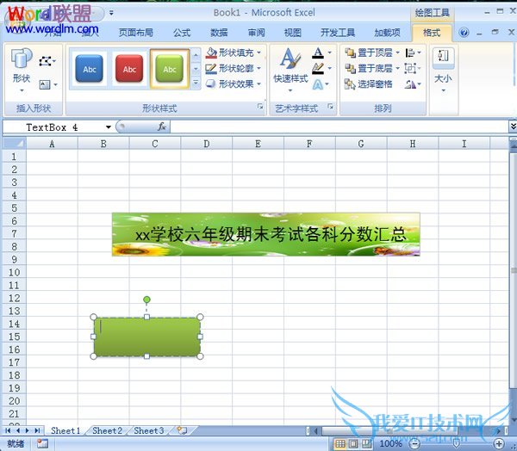Click the fx insert function button
The width and height of the screenshot is (517, 451).
click(x=162, y=127)
